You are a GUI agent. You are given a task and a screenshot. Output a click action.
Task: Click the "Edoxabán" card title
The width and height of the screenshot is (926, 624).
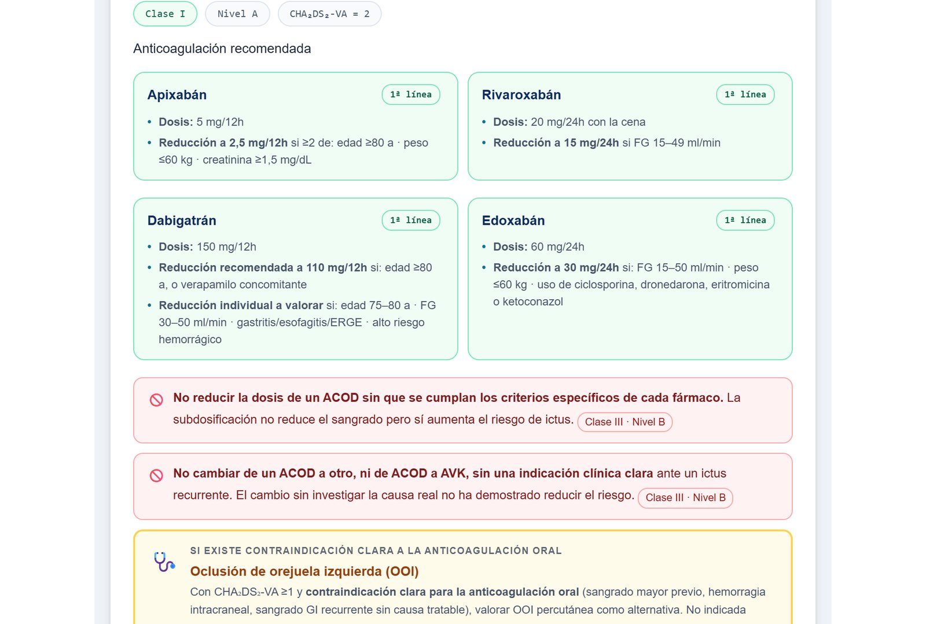coord(513,221)
